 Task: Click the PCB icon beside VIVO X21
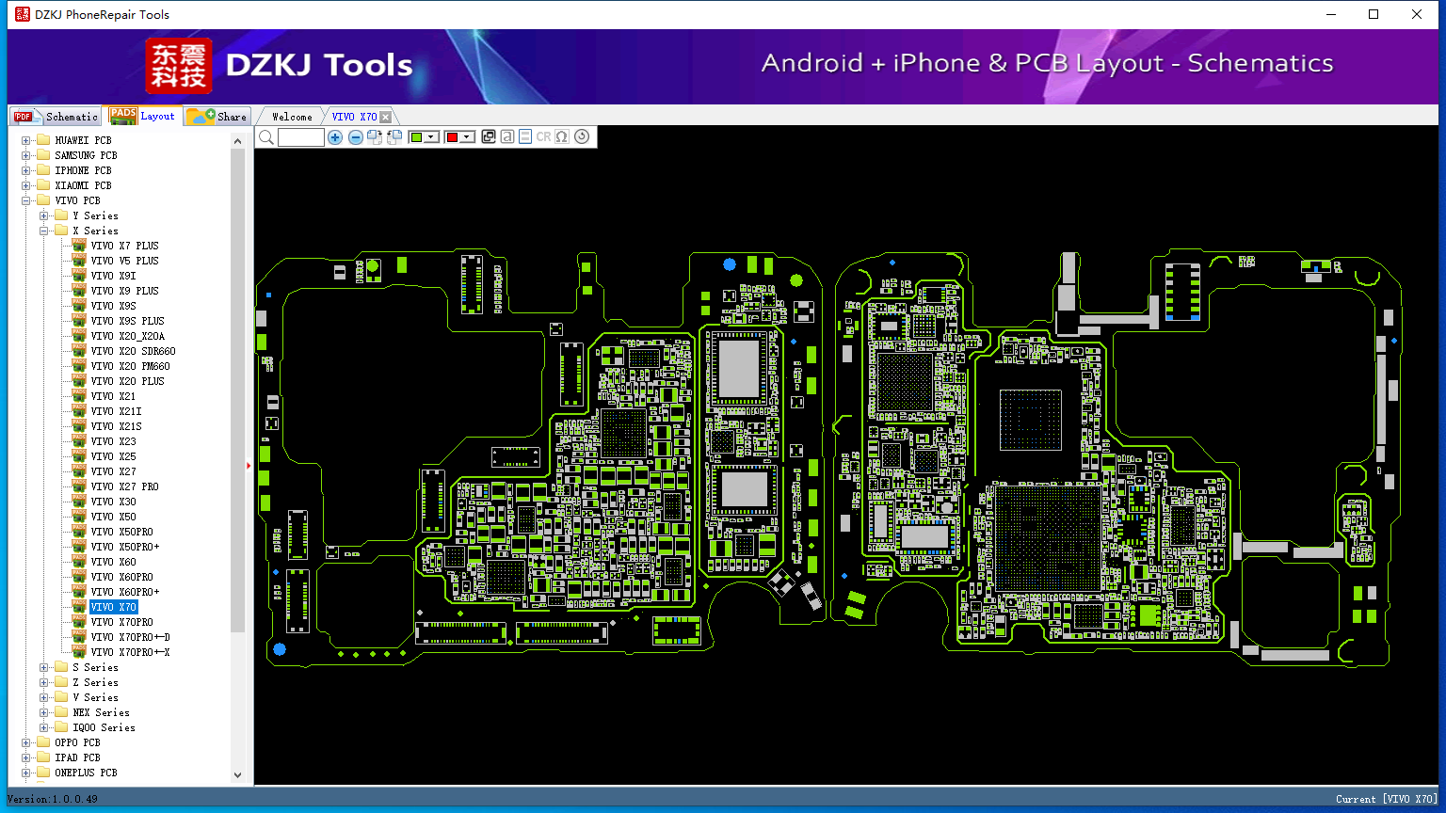tap(79, 396)
